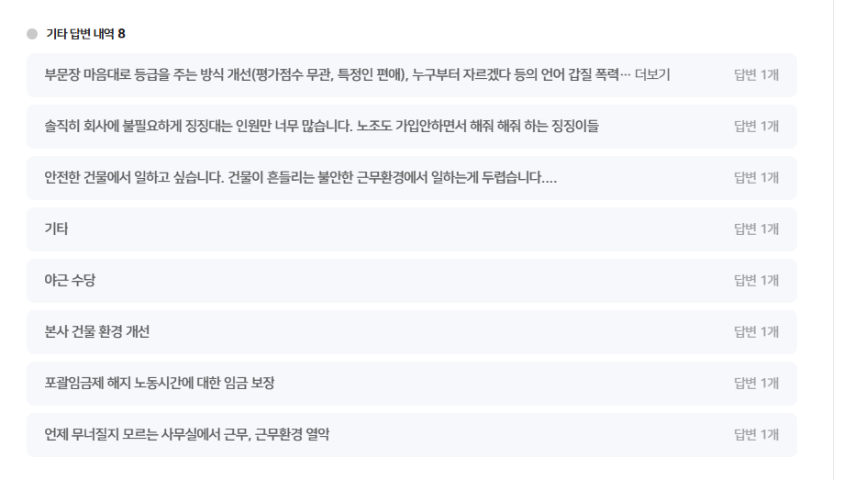Click 답변 1개 count on the 부문장 row
Screen dimensions: 844x480
[x=756, y=74]
